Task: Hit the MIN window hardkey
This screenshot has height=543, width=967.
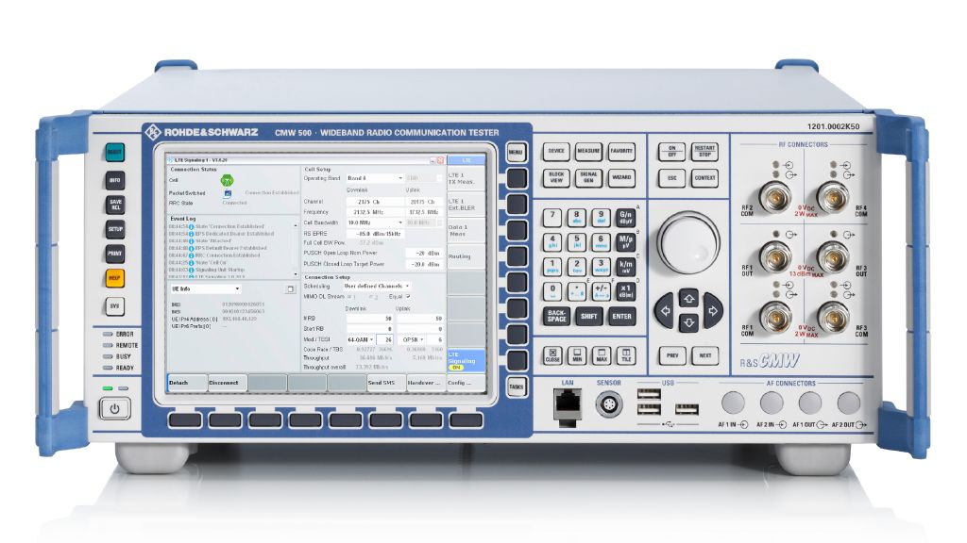Action: 577,355
